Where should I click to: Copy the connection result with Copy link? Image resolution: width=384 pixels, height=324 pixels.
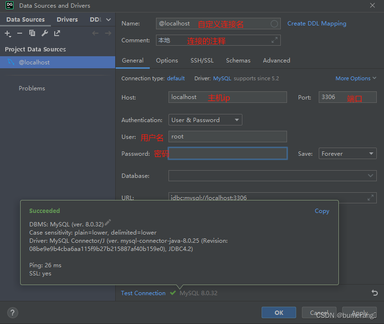[322, 211]
